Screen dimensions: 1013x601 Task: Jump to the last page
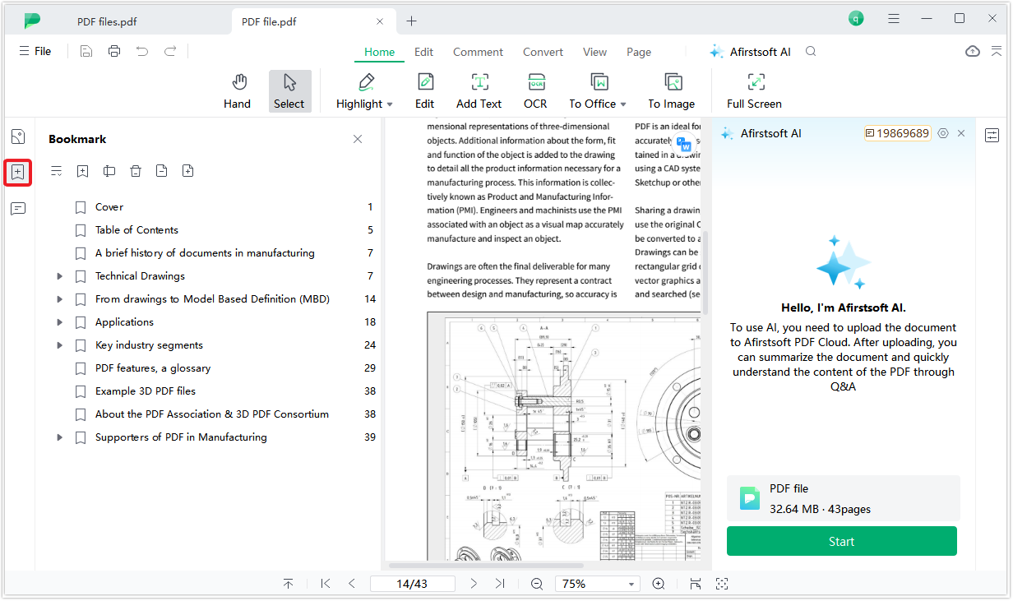click(x=500, y=584)
